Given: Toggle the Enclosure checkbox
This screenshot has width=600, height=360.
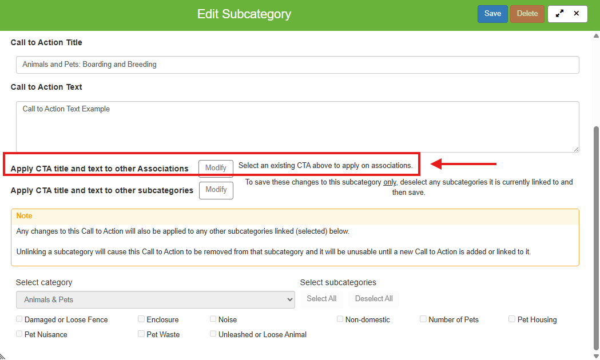Looking at the screenshot, I should 141,319.
